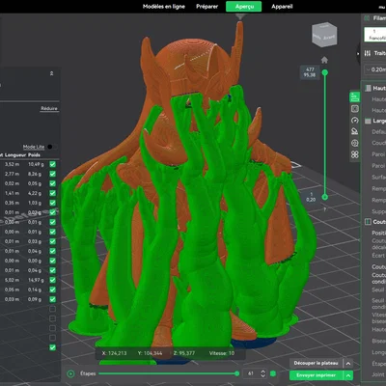Uncheck the 14,97 g line checkbox
Screen dimensions: 386x386
point(53,280)
